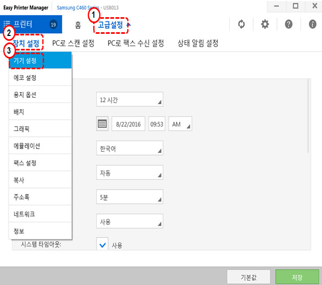Open 배치 from the menu
322x285 pixels.
(x=40, y=112)
